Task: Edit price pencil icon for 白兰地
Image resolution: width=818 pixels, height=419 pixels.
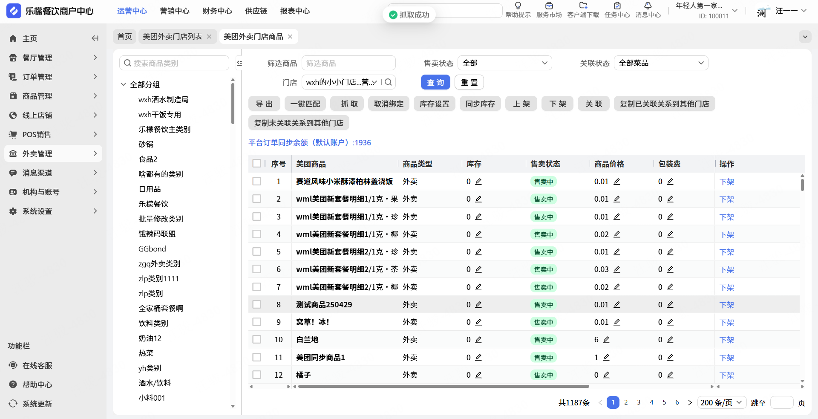Action: point(606,340)
